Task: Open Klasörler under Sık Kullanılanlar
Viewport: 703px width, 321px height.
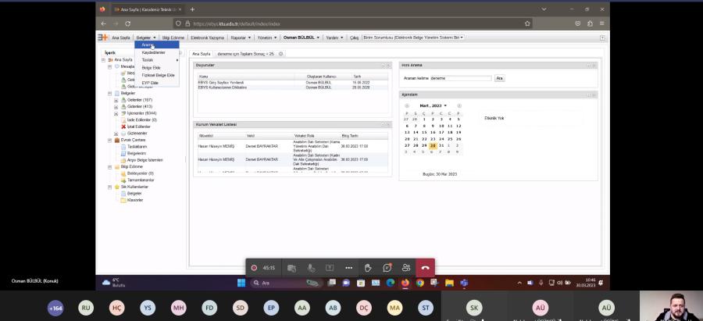Action: 135,200
